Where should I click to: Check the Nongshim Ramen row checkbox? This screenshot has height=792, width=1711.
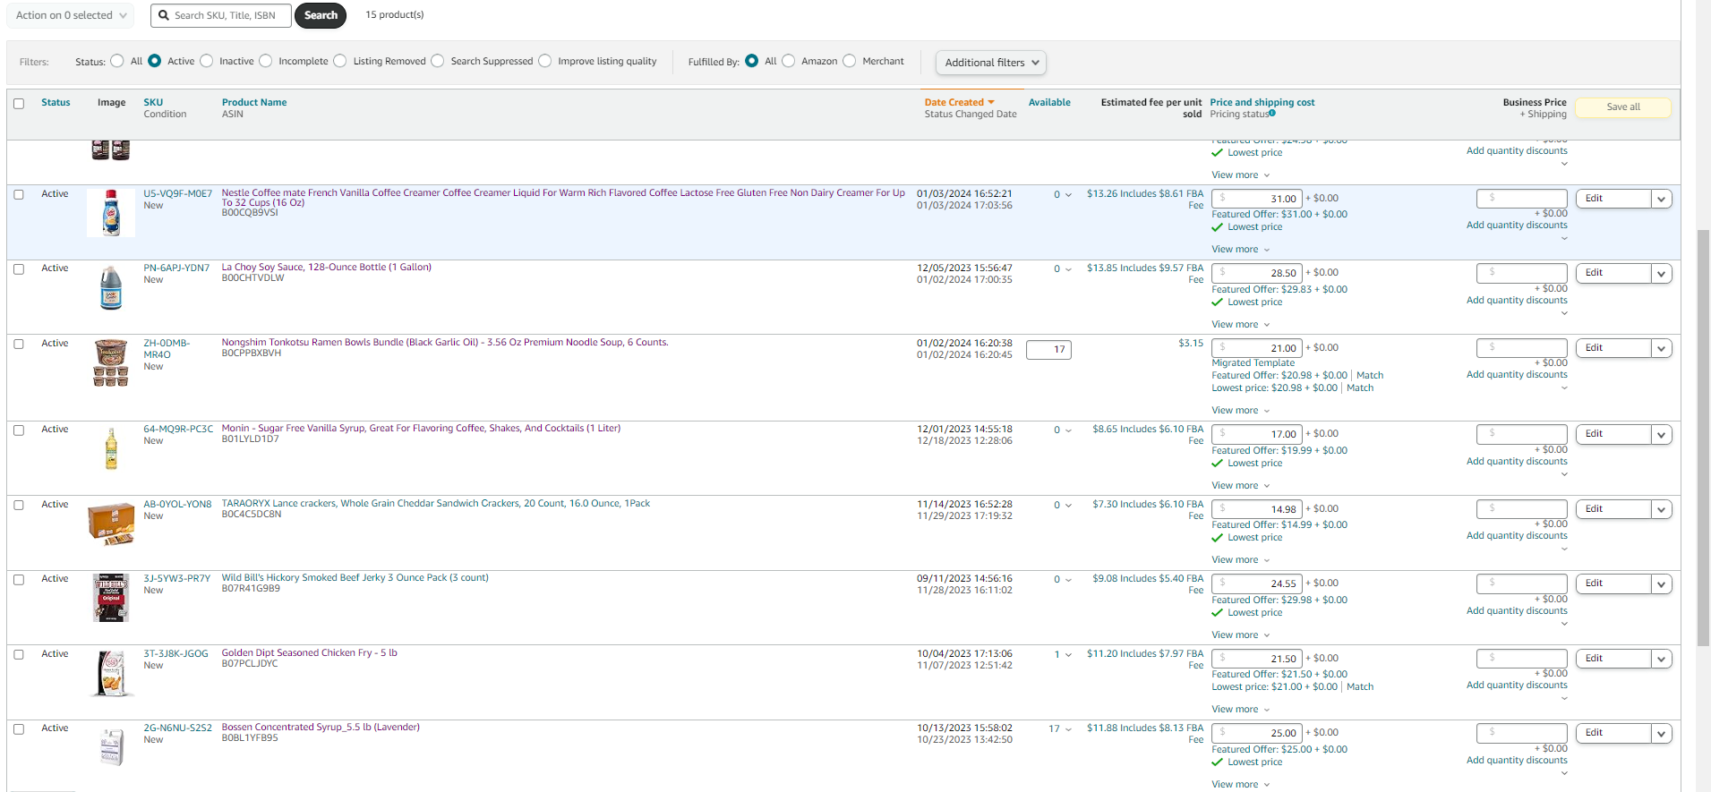coord(19,345)
